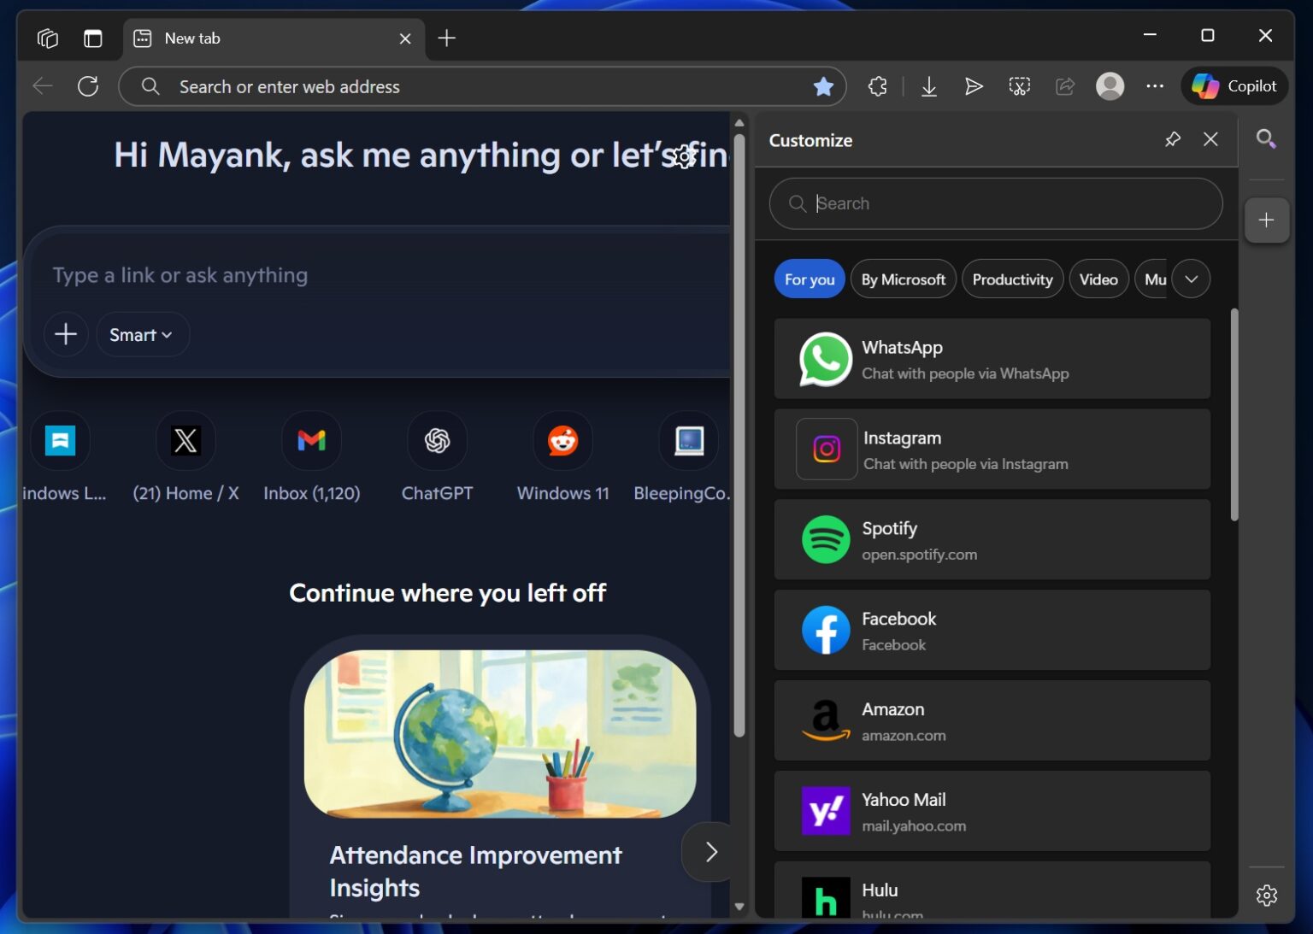Screen dimensions: 1313x934
Task: Add the WhatsApp shortcut
Action: tap(992, 359)
